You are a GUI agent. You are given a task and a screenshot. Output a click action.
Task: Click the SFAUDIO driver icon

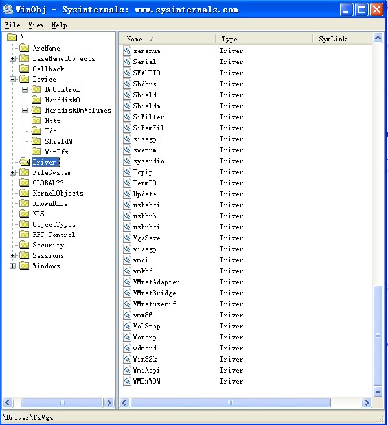point(127,73)
